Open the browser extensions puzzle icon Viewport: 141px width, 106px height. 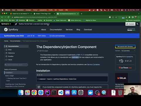[130, 17]
